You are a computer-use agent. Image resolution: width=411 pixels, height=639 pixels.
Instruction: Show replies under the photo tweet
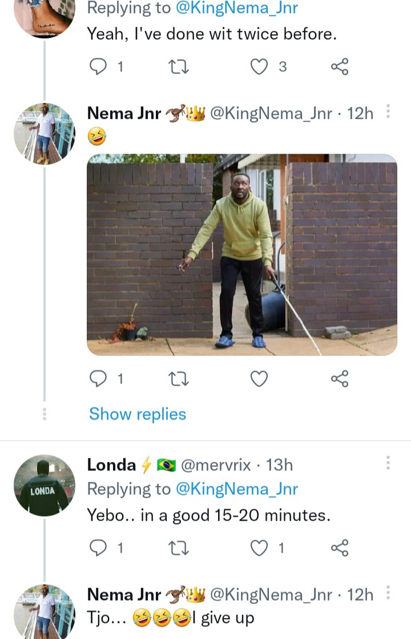click(138, 414)
